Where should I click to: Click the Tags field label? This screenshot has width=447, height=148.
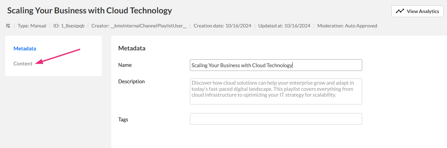point(123,120)
